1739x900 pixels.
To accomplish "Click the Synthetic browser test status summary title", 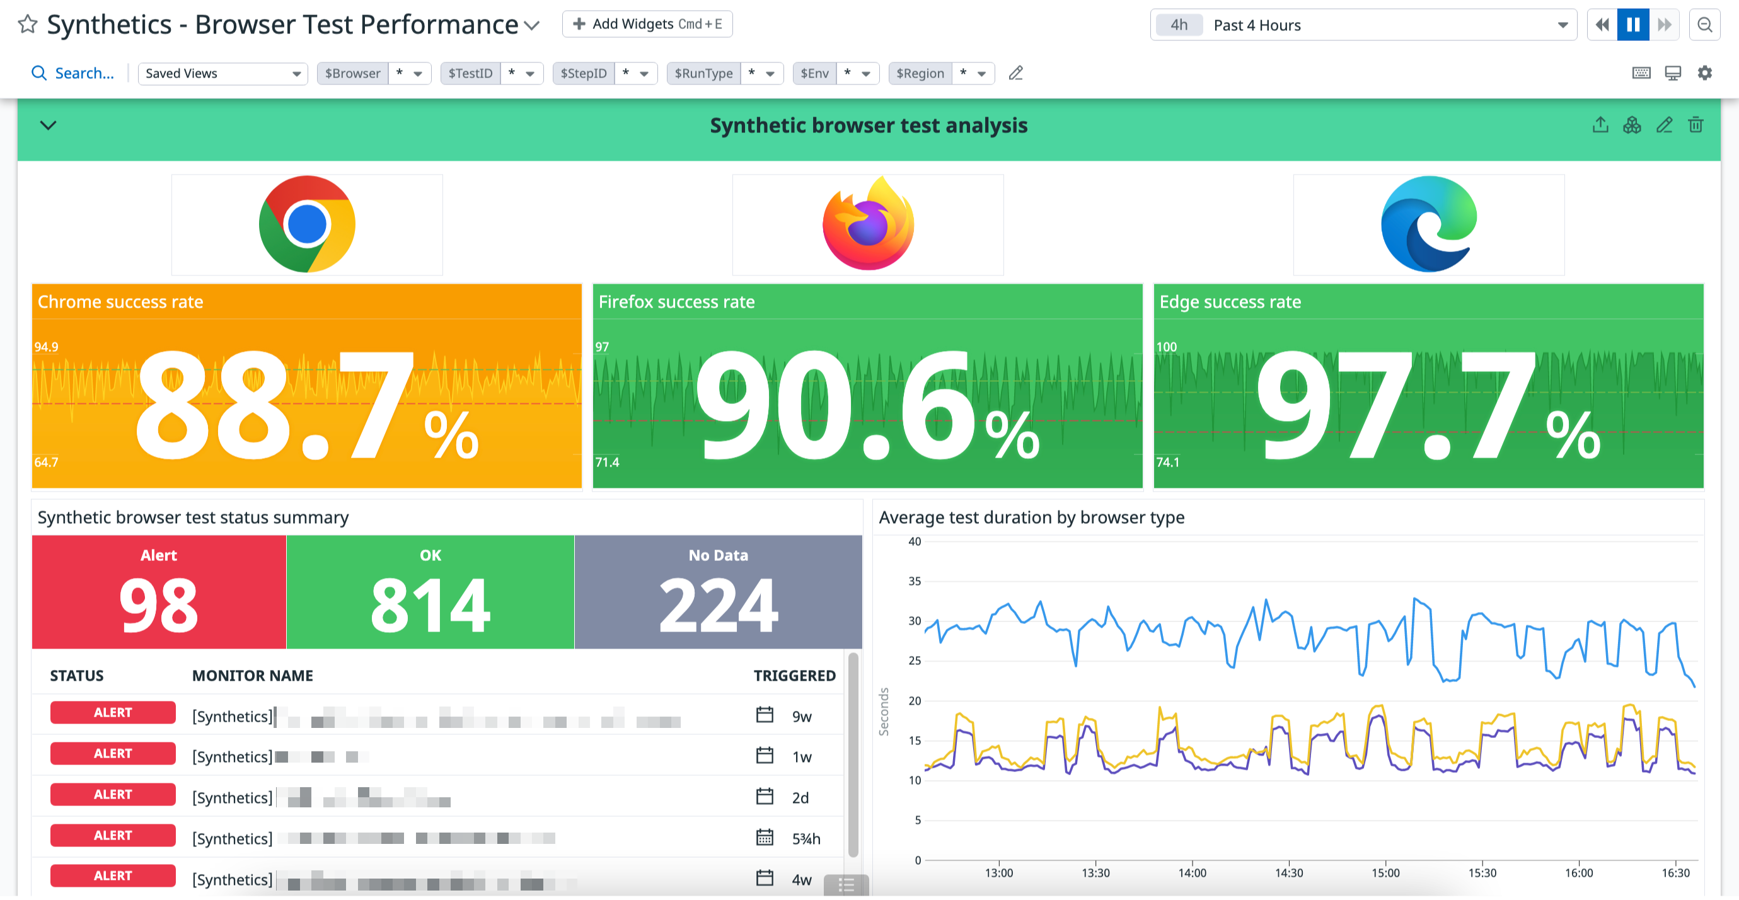I will click(x=193, y=518).
